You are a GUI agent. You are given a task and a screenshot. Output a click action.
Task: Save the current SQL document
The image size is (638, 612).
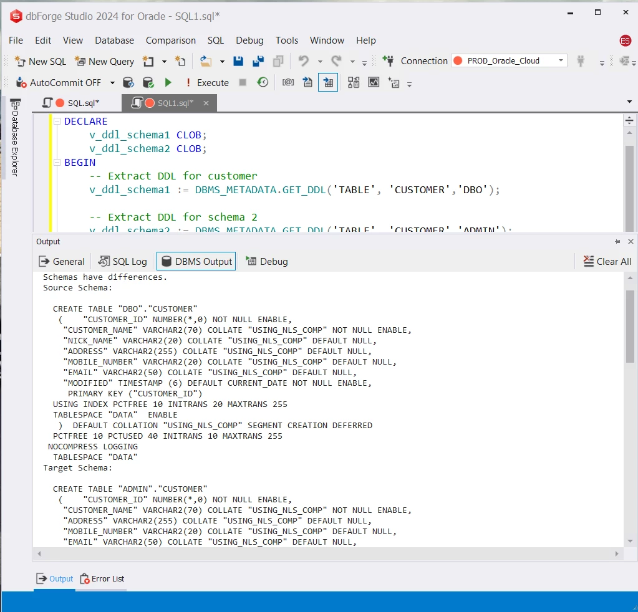[238, 62]
